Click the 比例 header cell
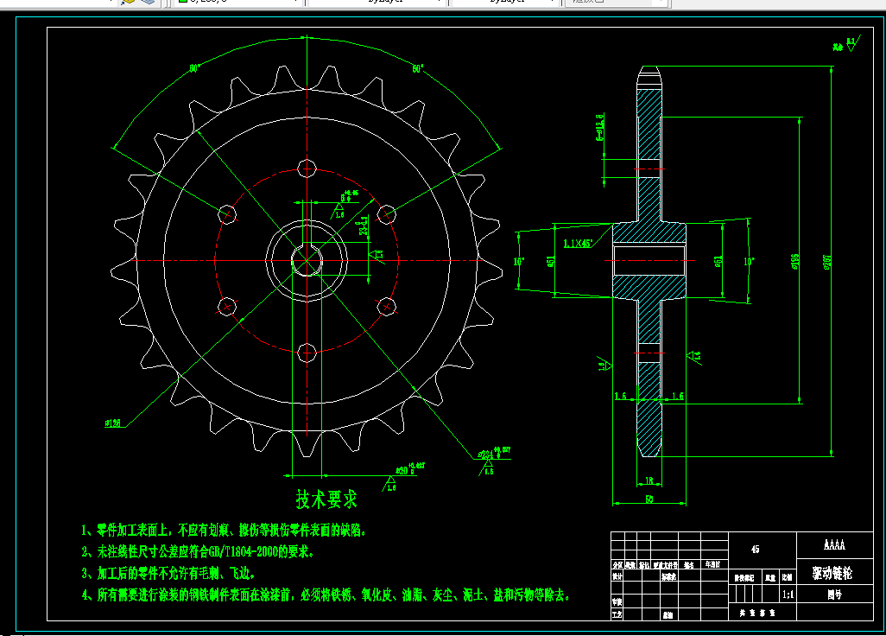Screen dimensions: 886x636 click(788, 577)
